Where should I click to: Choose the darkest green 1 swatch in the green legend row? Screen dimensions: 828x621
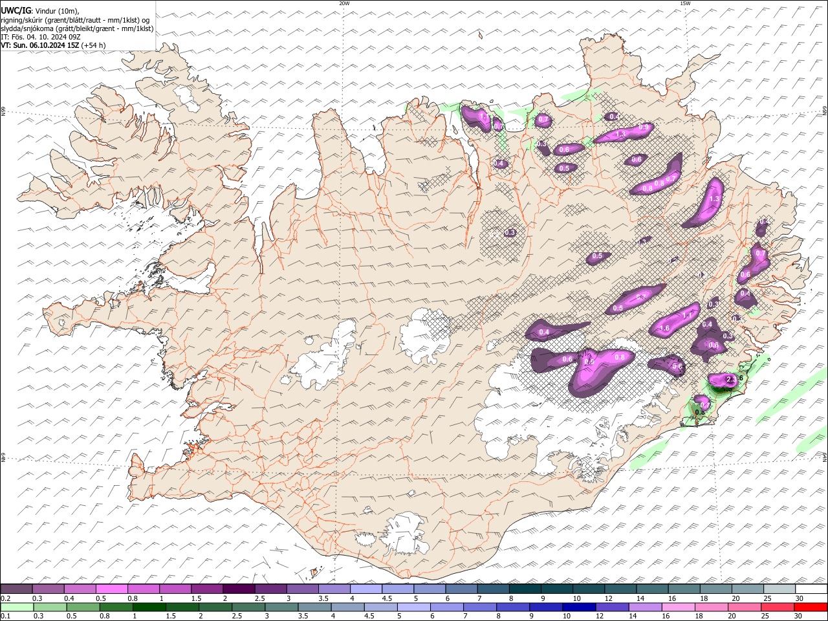tap(149, 607)
